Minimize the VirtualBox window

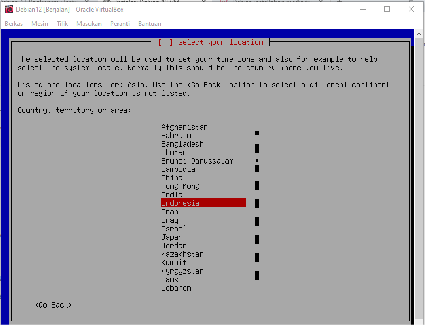363,9
